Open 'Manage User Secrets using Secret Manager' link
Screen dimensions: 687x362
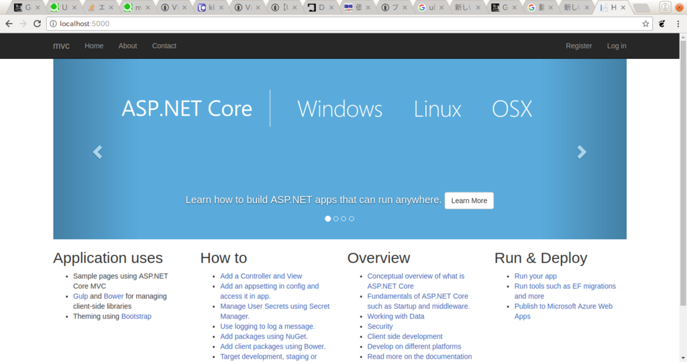274,311
